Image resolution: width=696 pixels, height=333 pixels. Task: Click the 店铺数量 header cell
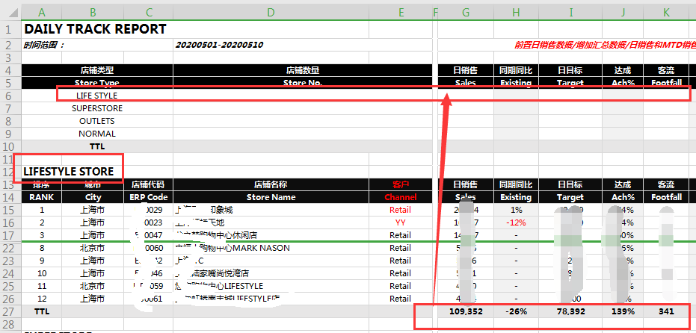303,70
